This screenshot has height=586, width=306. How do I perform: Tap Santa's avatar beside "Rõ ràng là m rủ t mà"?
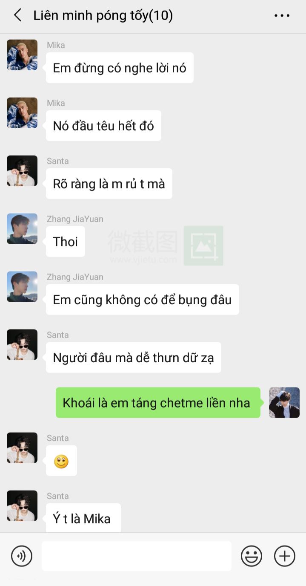tap(22, 171)
